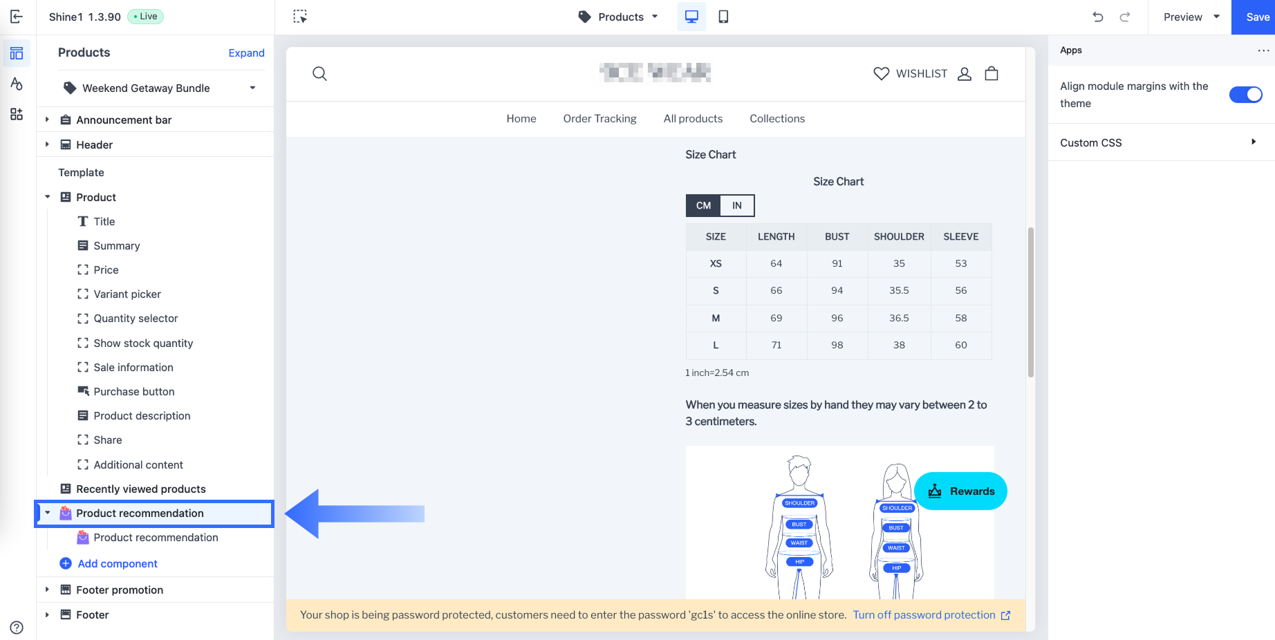The height and width of the screenshot is (640, 1275).
Task: Click the storefront search magnifier icon
Action: [319, 74]
